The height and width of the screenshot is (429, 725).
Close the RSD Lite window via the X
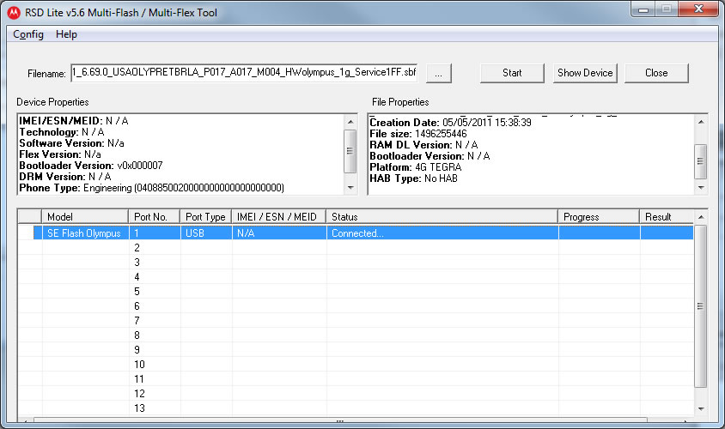[698, 9]
